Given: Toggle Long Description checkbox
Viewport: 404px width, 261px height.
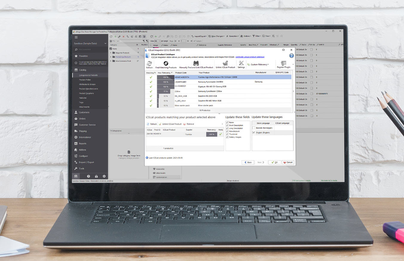Looking at the screenshot, I should [x=227, y=128].
